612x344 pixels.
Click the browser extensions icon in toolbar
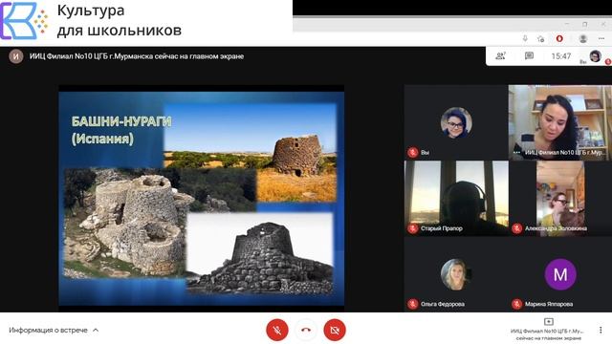pyautogui.click(x=540, y=38)
